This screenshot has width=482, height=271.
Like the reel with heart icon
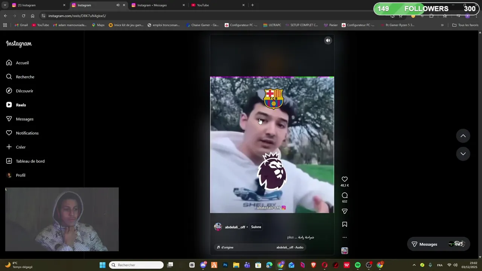tap(345, 179)
